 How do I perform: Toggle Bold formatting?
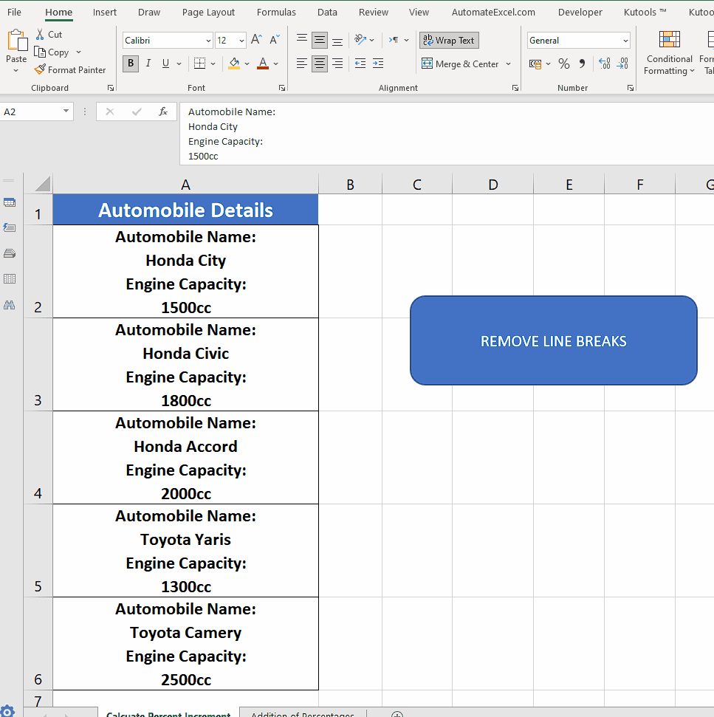click(x=131, y=64)
